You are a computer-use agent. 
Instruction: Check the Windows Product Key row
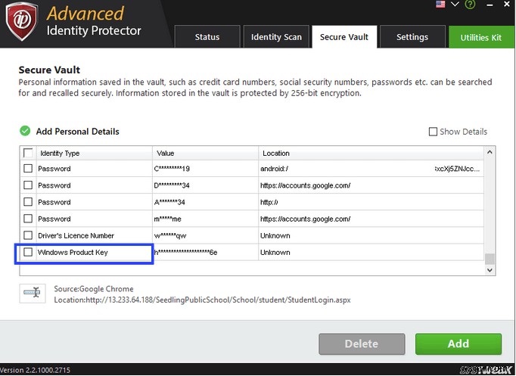point(28,252)
